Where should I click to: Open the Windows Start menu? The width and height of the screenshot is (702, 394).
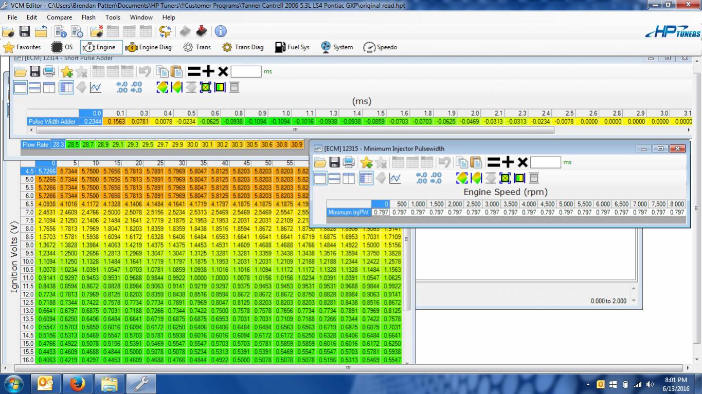pyautogui.click(x=13, y=384)
